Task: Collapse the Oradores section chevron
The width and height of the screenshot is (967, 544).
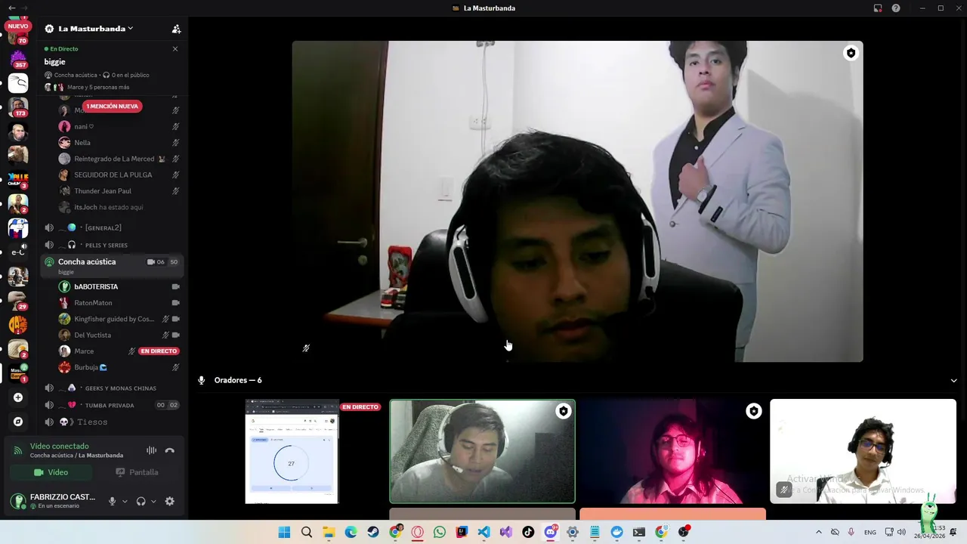Action: point(953,381)
